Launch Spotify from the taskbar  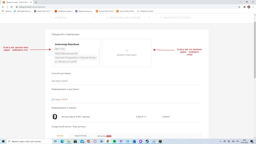114,141
